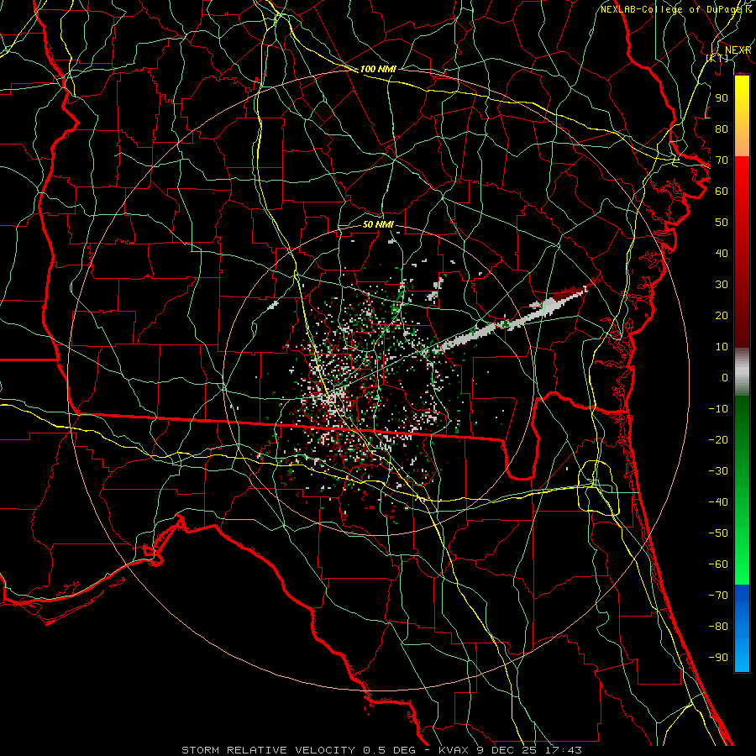Pick the gray zero-velocity segment of the color bar

pyautogui.click(x=742, y=371)
